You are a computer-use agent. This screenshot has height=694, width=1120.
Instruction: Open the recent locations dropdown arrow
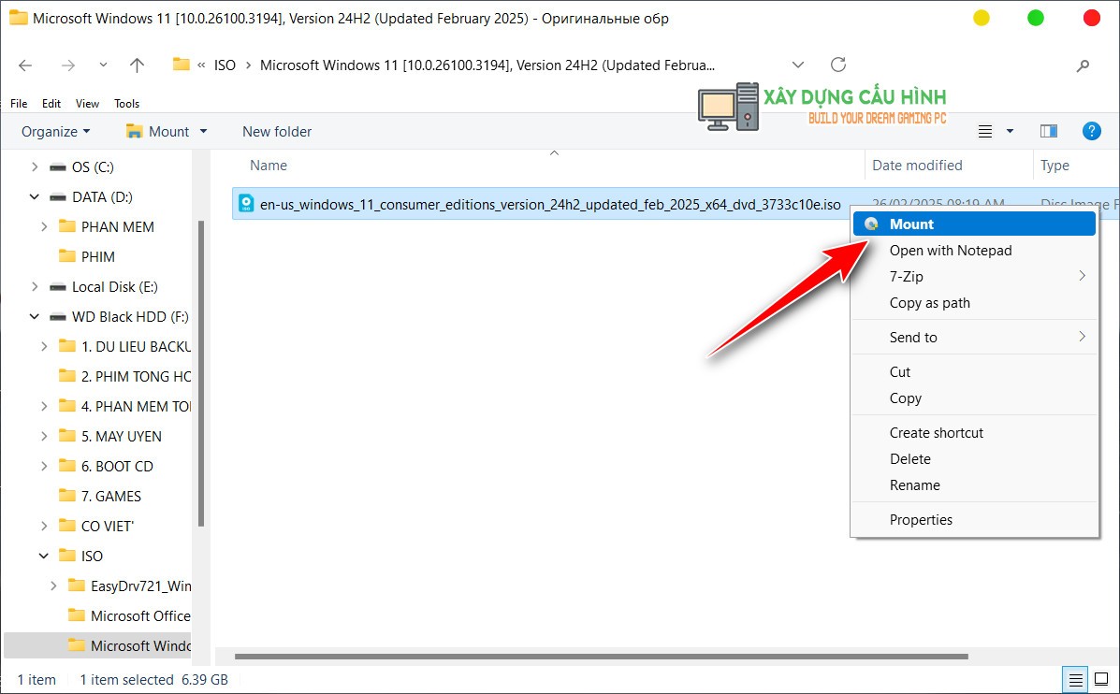(x=103, y=65)
